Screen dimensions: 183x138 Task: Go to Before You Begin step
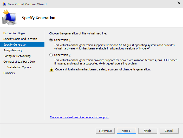pyautogui.click(x=14, y=33)
